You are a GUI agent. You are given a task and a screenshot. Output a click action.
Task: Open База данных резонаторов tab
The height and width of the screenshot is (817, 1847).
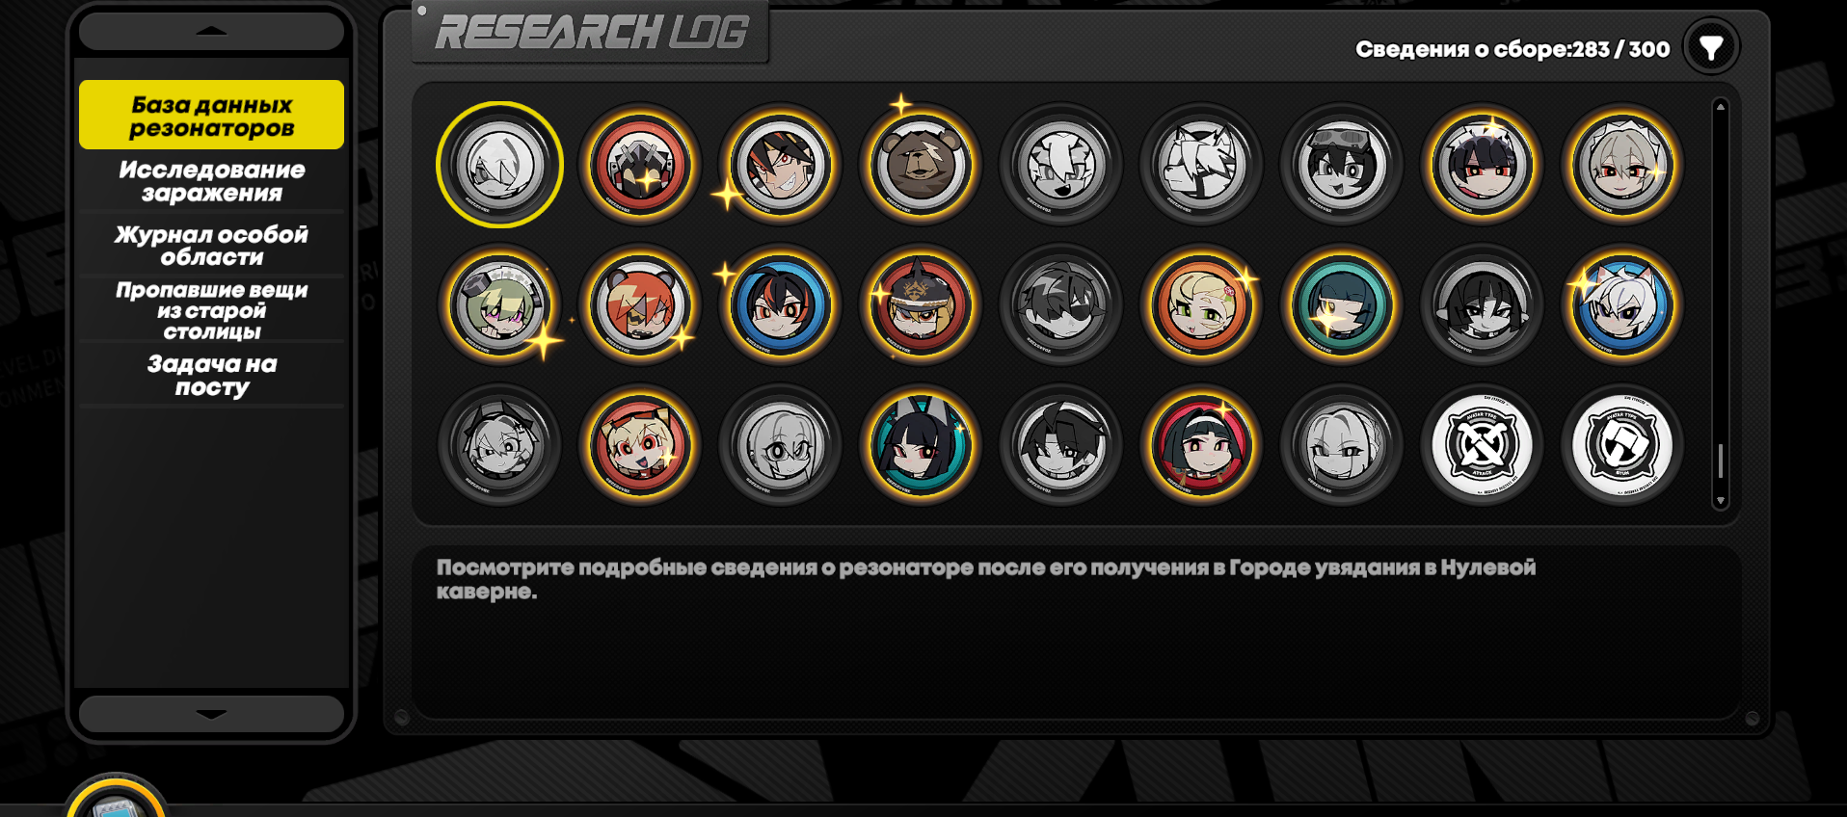211,115
